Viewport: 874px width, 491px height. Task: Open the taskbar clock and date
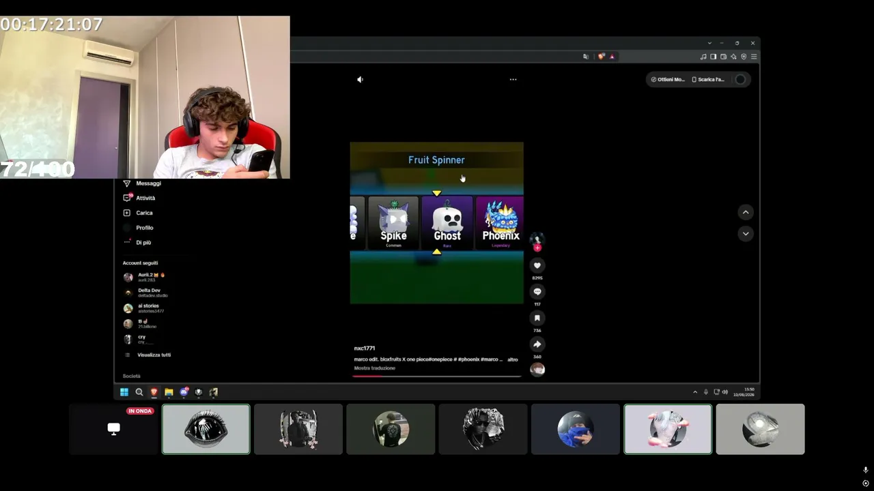pos(744,392)
